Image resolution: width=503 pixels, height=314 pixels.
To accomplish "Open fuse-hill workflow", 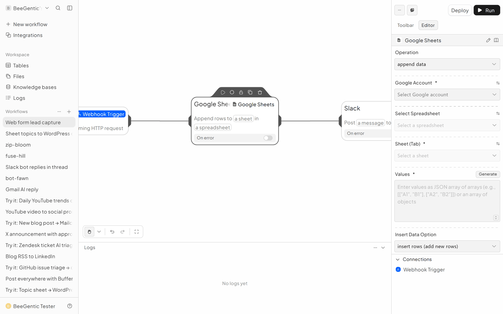I will click(x=39, y=156).
